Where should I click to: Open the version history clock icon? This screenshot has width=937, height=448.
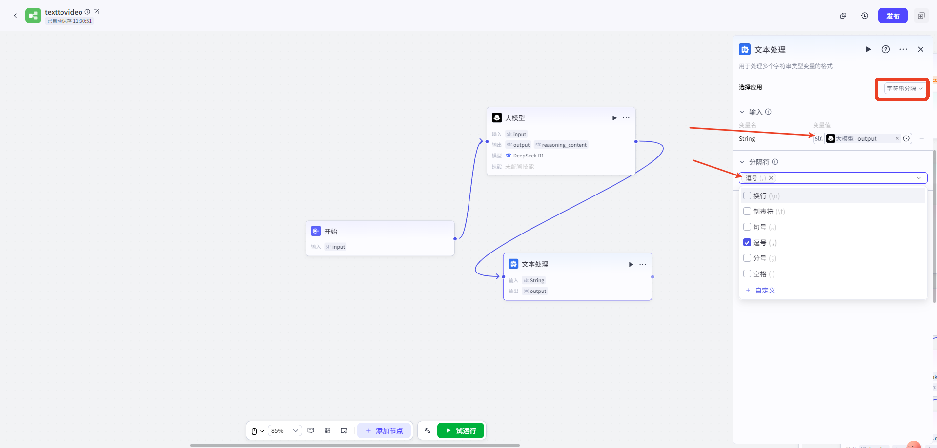[x=864, y=16]
